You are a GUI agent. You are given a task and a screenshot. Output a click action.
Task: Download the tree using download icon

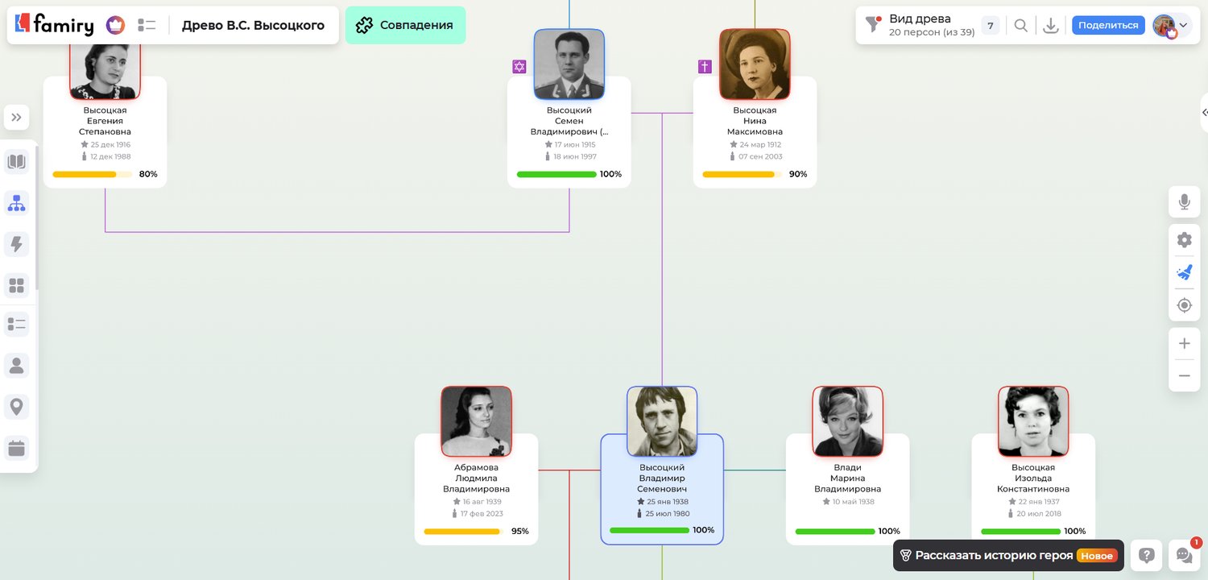(x=1050, y=26)
